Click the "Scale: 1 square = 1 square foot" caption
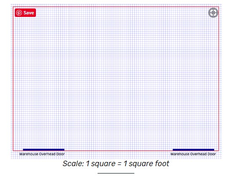 click(x=116, y=164)
